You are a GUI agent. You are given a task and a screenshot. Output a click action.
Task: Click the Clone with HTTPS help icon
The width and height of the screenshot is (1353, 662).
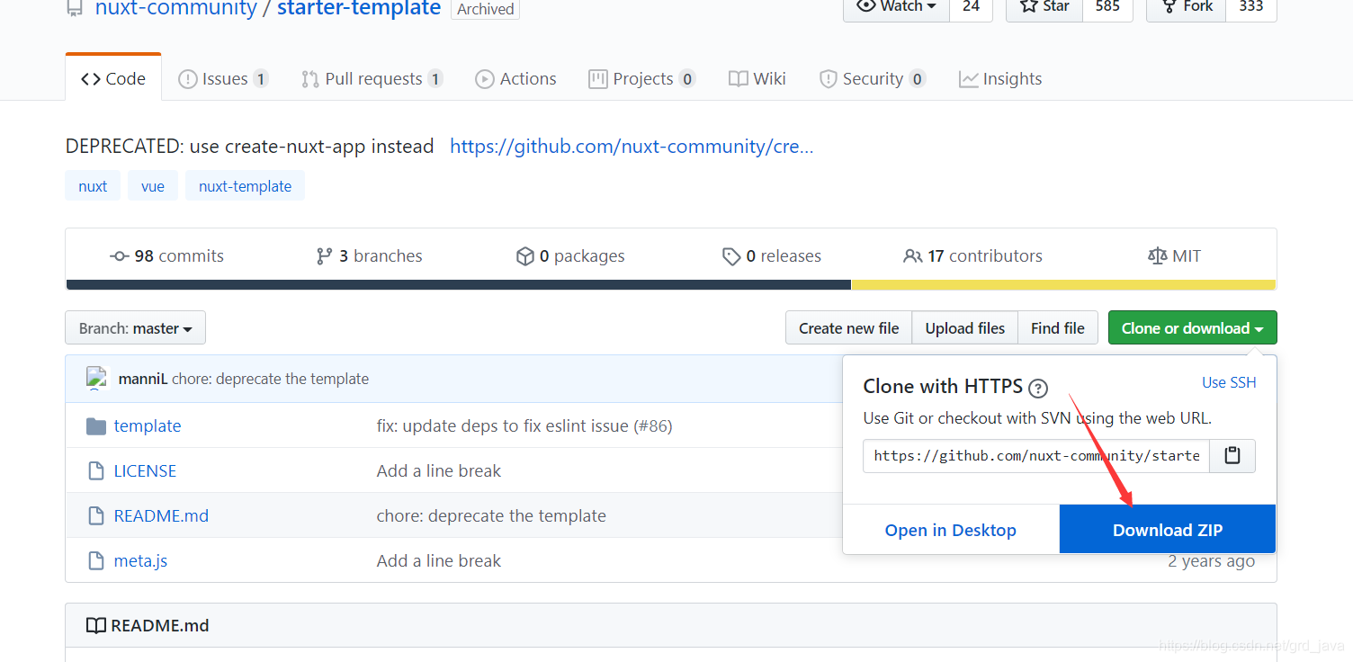pos(1038,389)
